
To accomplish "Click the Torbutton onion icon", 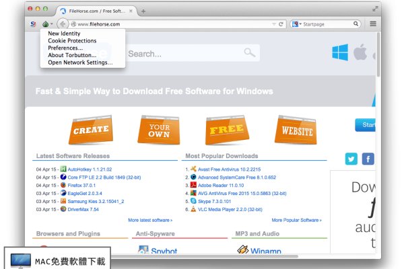I will pyautogui.click(x=45, y=24).
